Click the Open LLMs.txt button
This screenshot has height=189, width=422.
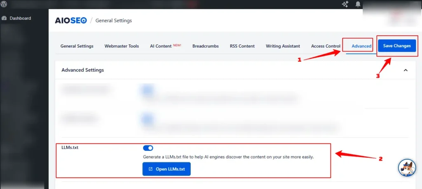coord(166,169)
